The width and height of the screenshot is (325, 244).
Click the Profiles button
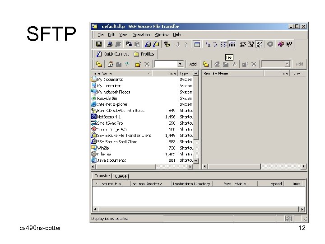(144, 54)
